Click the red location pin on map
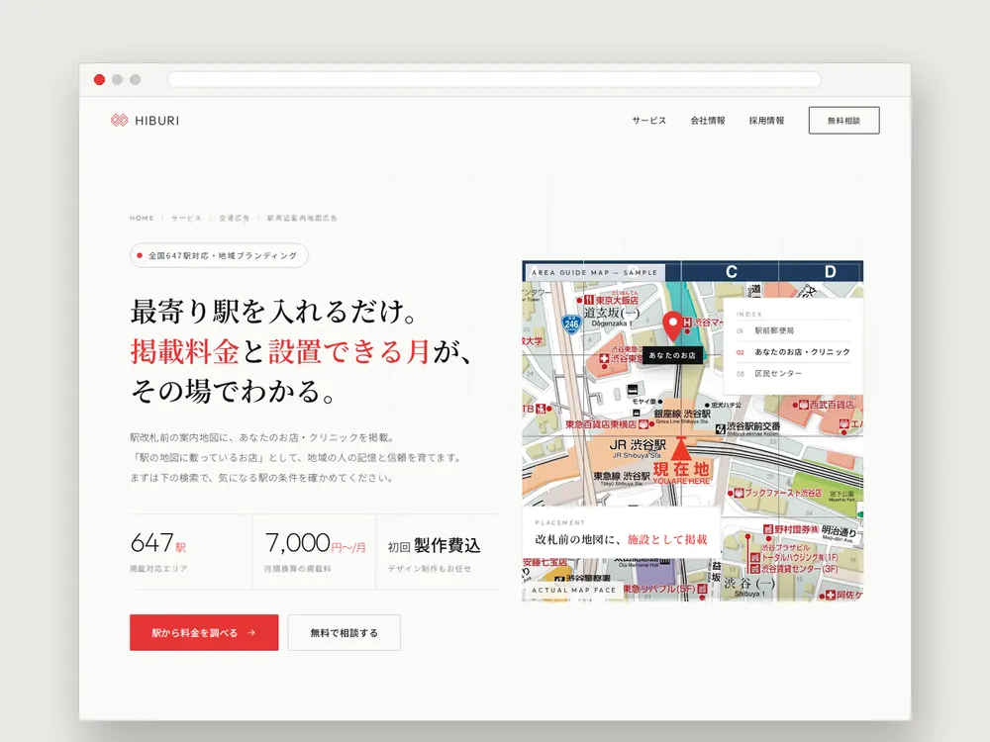Screen dimensions: 990x742 [673, 325]
